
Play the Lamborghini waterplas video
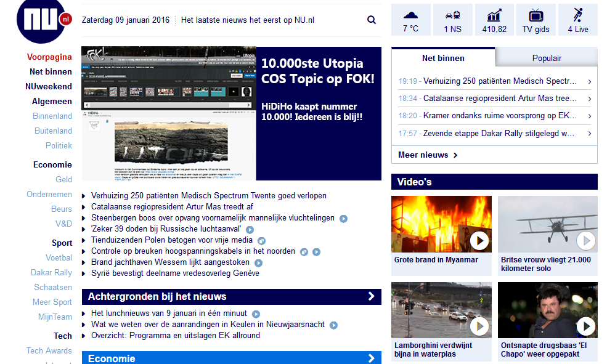(479, 326)
